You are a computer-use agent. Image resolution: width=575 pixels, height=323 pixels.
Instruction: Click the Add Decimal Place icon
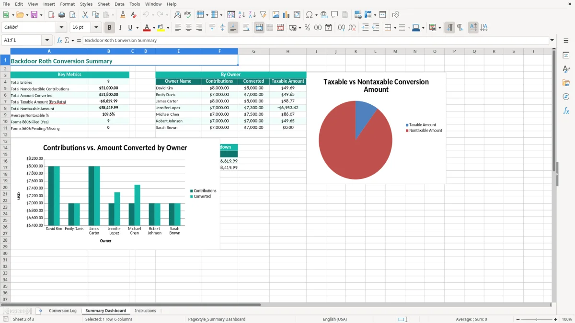tap(342, 28)
